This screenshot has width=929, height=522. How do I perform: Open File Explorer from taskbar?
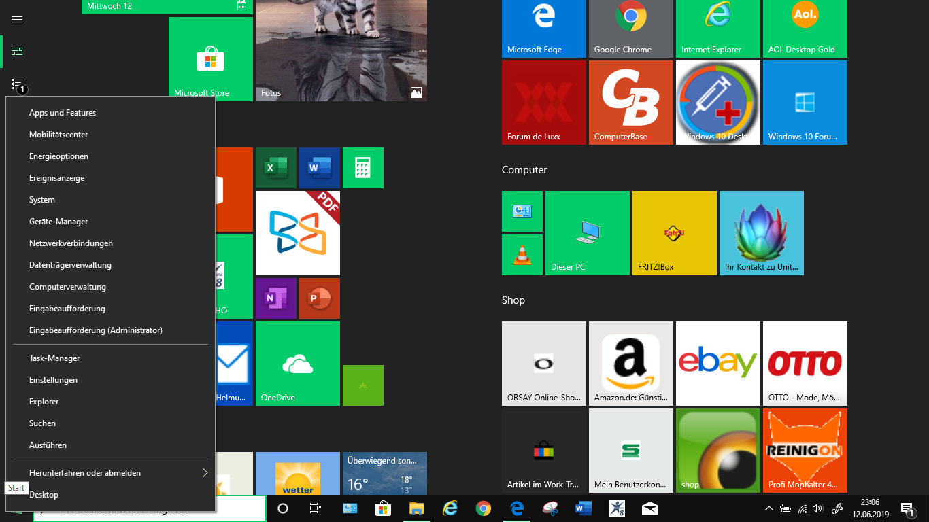tap(416, 508)
